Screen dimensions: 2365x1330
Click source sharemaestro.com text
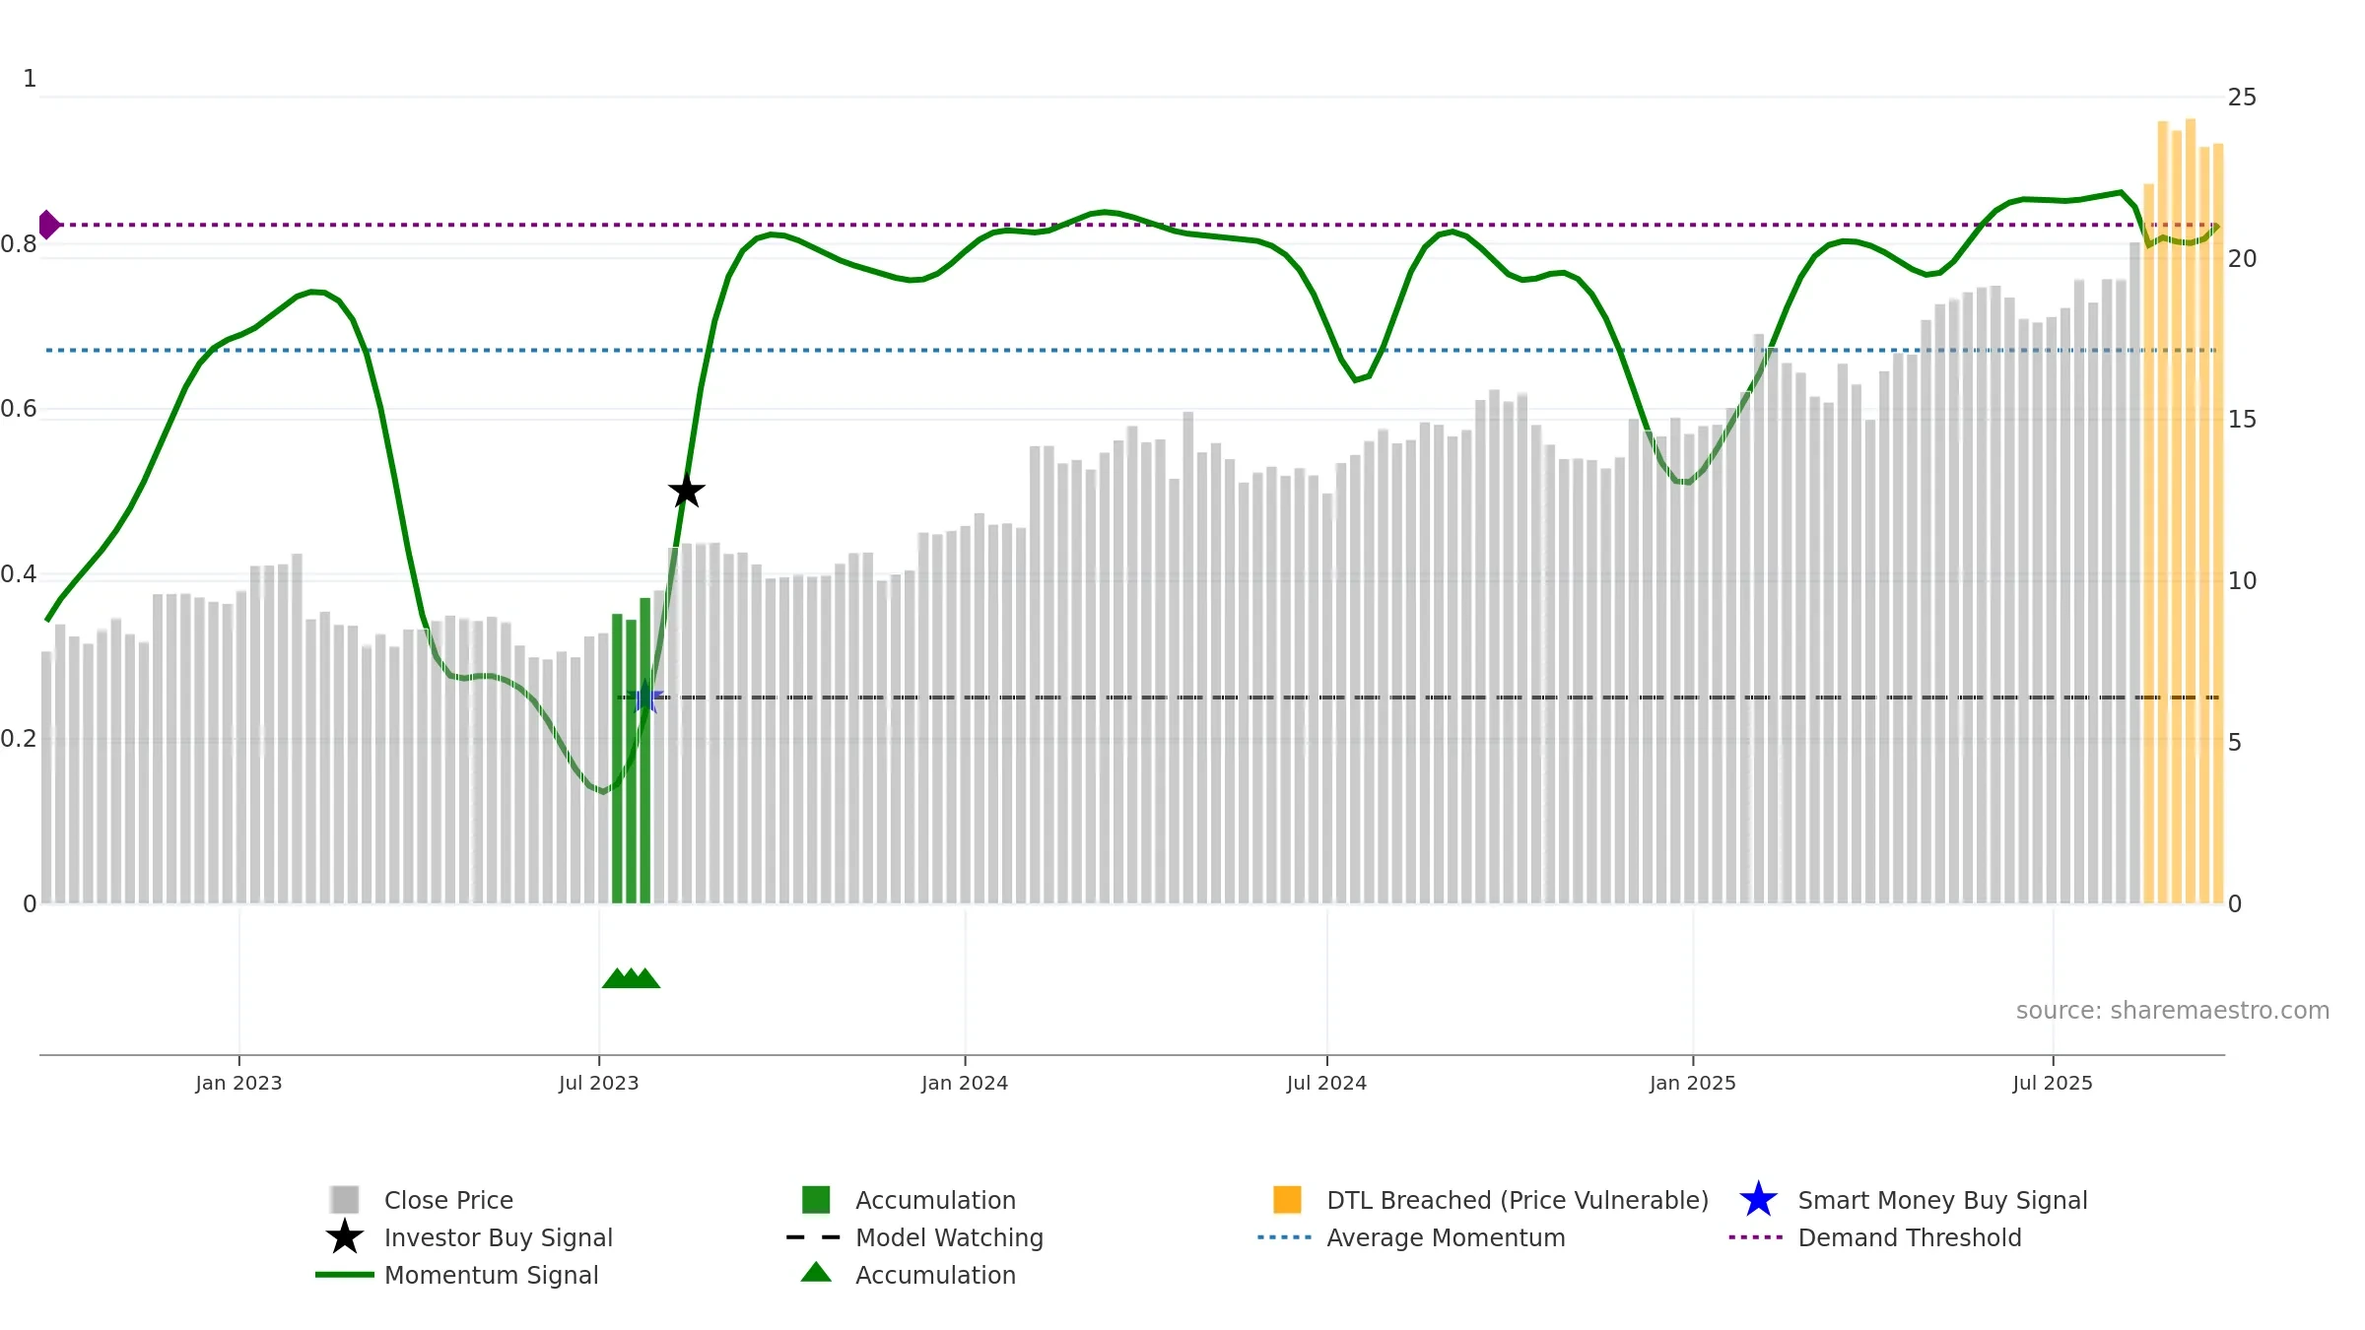2173,1011
